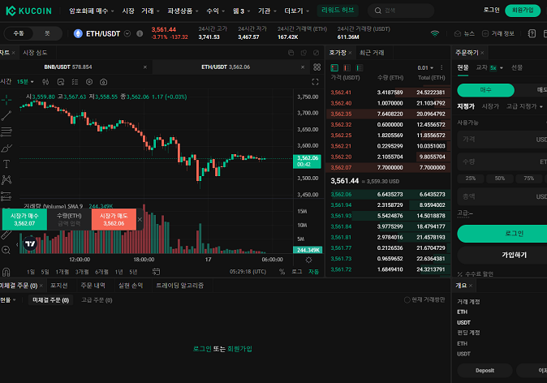Viewport: 547px width, 383px height.
Task: Click the 가격 price input field
Action: (502, 140)
